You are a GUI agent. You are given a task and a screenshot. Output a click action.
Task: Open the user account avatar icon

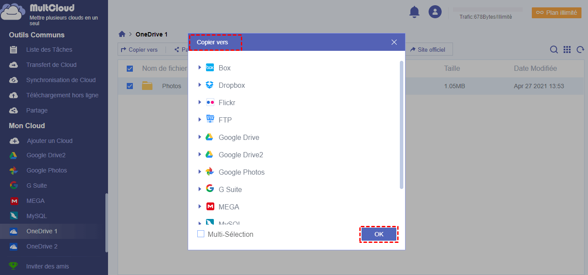[435, 12]
